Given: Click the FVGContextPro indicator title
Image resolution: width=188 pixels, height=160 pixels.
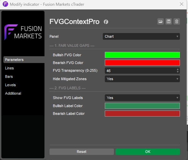Looking at the screenshot, I should coord(75,22).
